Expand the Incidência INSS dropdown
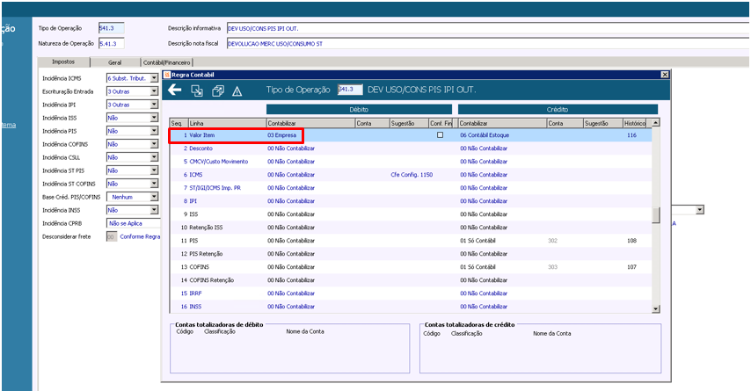 (154, 210)
